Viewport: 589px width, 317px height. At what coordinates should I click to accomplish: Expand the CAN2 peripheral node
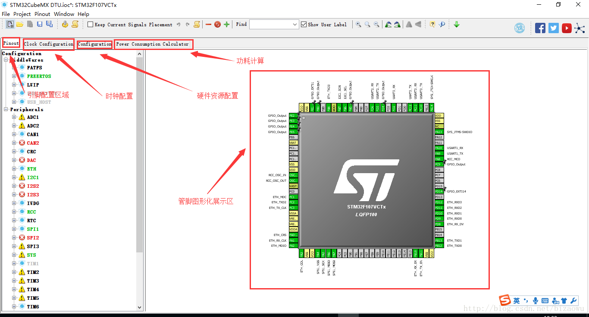click(x=14, y=143)
